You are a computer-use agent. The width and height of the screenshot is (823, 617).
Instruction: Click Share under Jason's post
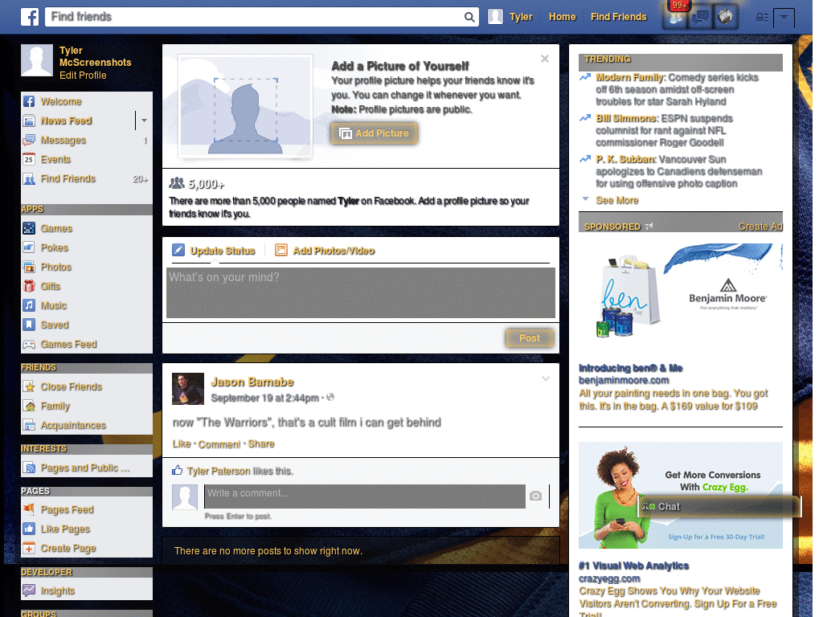pyautogui.click(x=261, y=443)
